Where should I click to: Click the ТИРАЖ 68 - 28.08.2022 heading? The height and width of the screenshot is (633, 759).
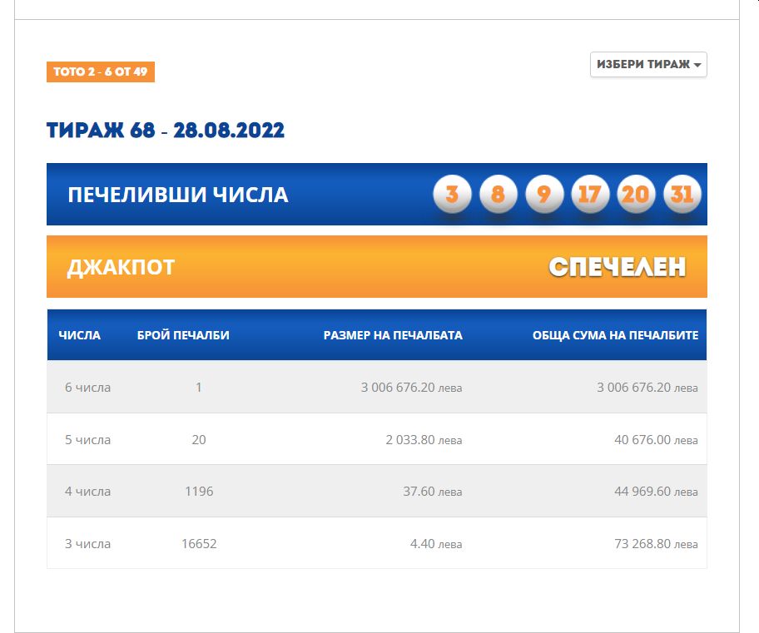pos(166,131)
